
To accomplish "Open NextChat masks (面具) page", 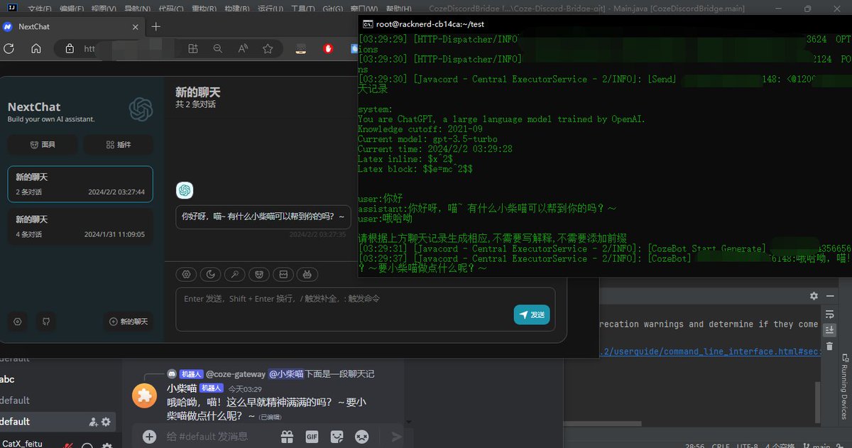I will [43, 144].
